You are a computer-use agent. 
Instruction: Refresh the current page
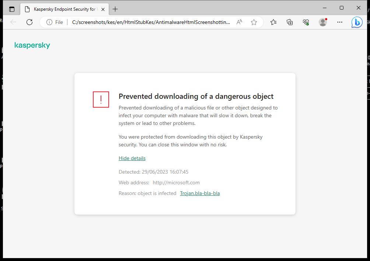tap(29, 22)
